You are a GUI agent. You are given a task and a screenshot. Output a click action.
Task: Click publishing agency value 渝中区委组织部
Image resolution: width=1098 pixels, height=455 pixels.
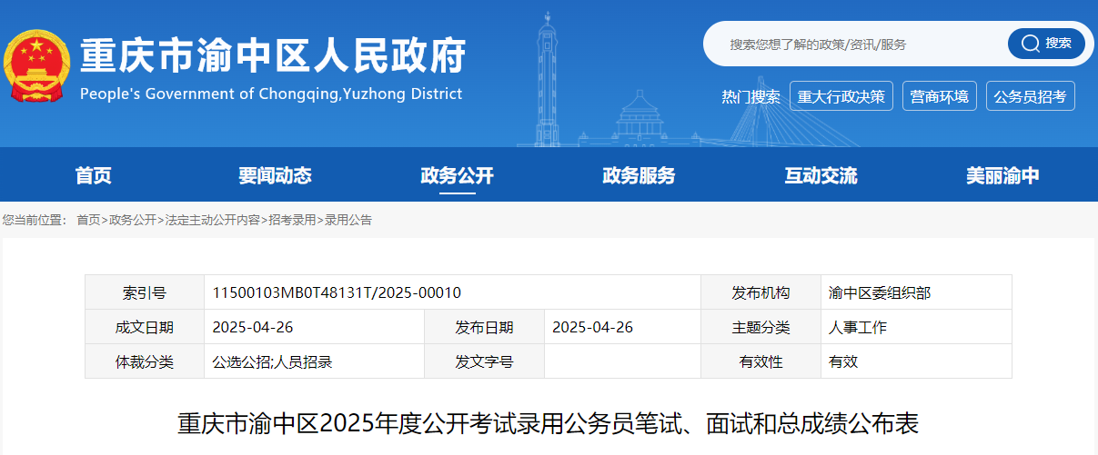point(880,292)
